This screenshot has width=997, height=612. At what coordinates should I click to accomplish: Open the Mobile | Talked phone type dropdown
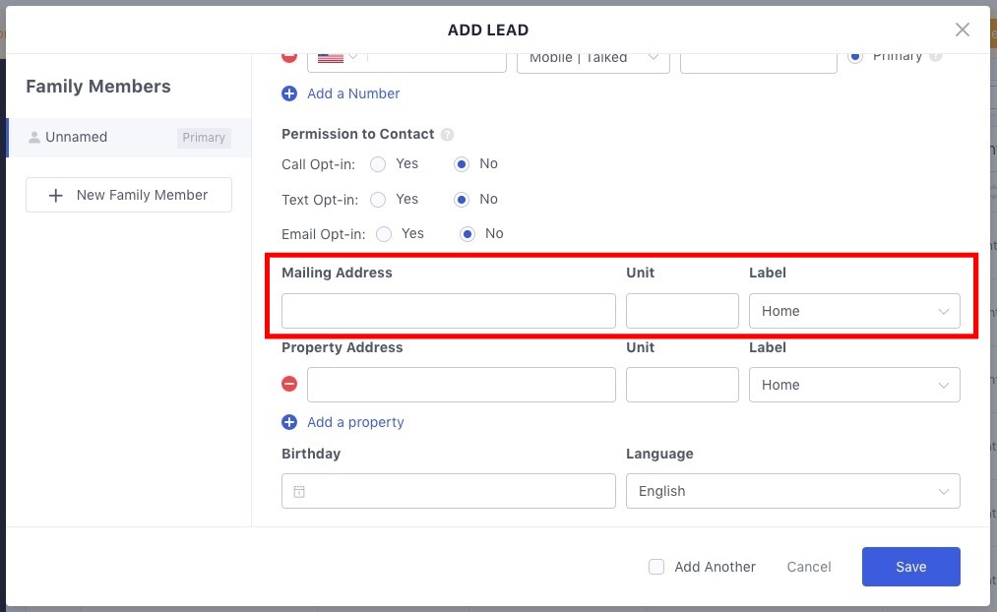point(592,58)
